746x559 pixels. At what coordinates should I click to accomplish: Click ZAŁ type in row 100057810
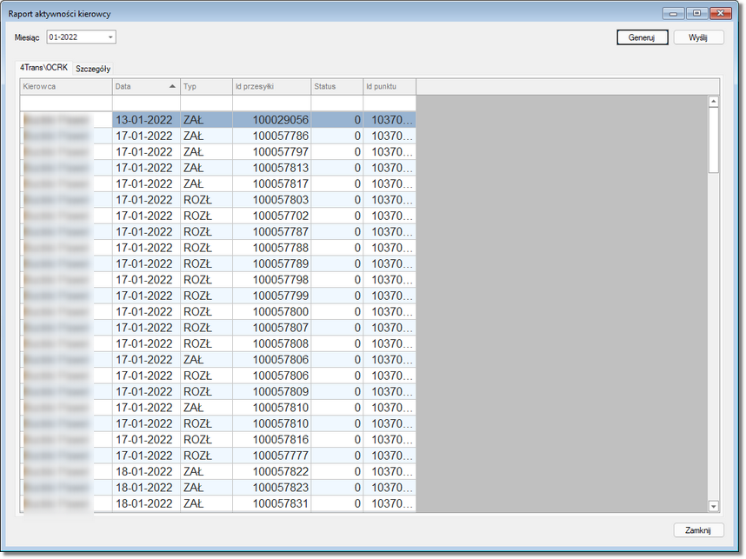(206, 408)
